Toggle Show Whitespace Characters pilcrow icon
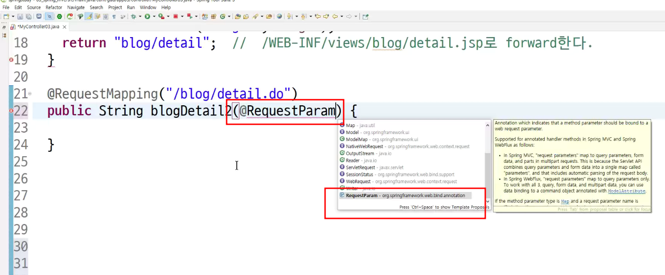This screenshot has height=275, width=665. click(114, 16)
